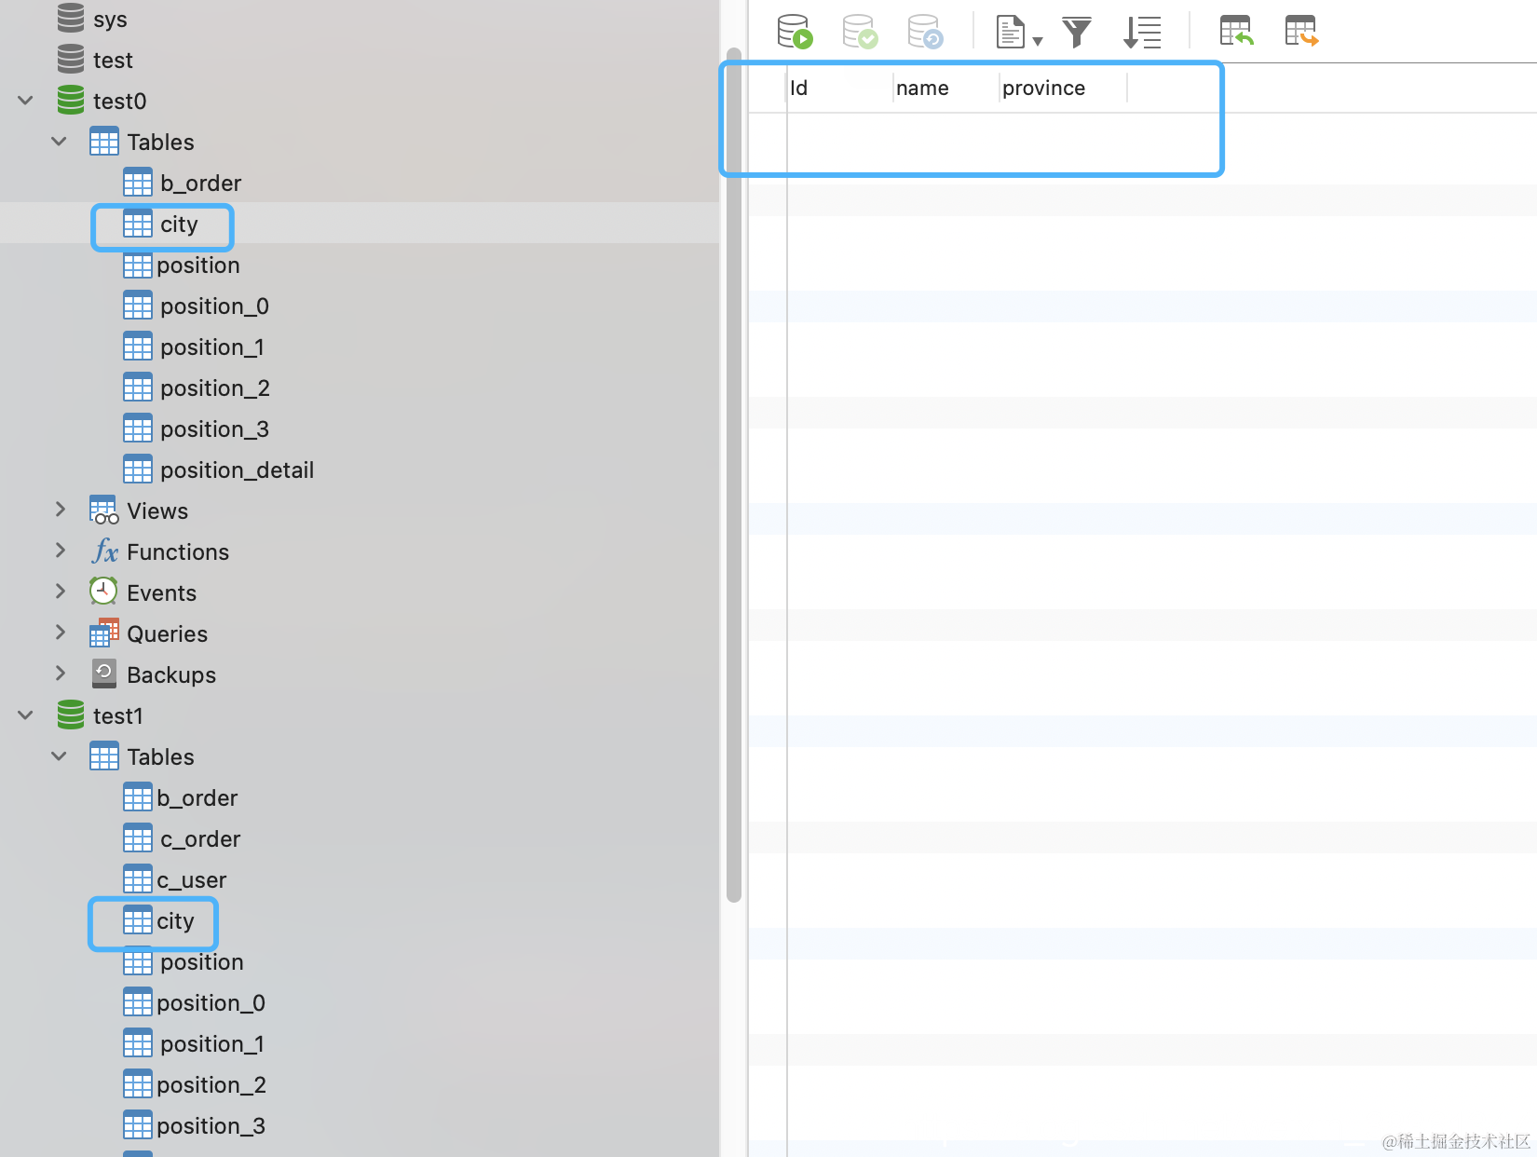Select the city table in test1
The image size is (1537, 1157).
175,921
